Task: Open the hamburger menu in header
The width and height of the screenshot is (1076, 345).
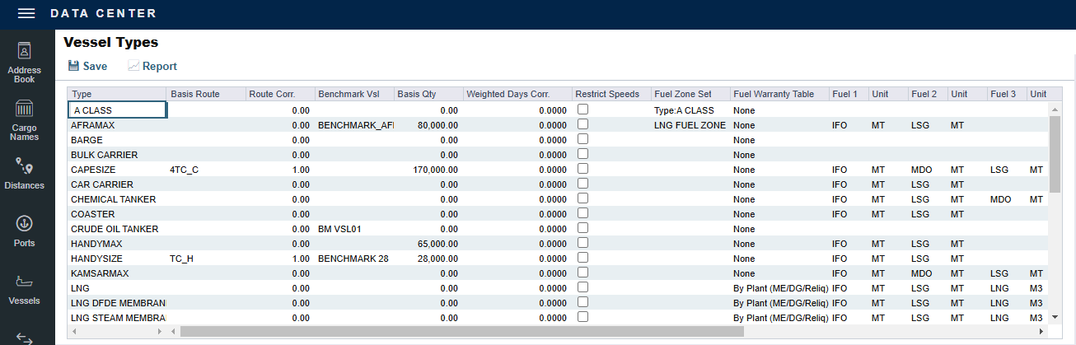Action: coord(26,14)
